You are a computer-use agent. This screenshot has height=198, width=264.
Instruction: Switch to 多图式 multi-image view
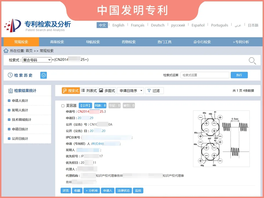[107, 91]
